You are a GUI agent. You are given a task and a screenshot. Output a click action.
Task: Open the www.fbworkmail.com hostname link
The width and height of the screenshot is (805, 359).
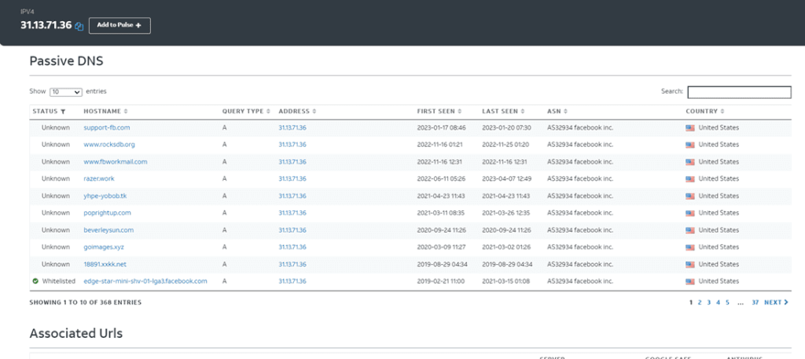[116, 162]
